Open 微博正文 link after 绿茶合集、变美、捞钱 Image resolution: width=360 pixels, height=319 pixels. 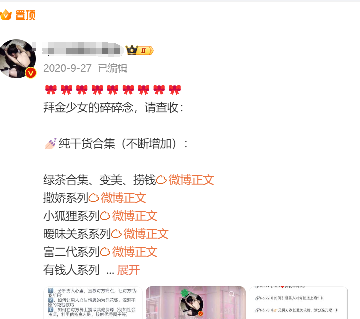pyautogui.click(x=191, y=180)
